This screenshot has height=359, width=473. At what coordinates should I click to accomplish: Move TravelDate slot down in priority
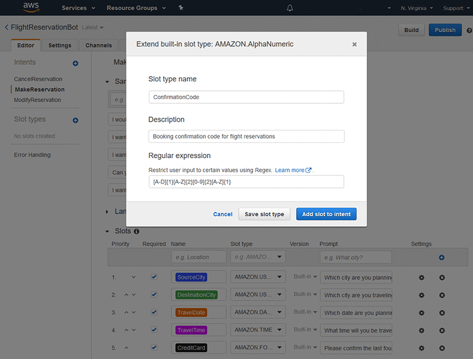[134, 312]
